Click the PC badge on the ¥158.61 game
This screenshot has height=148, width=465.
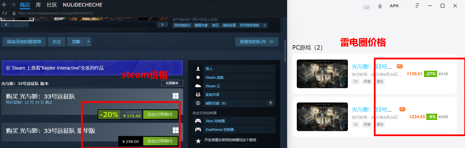coord(400,66)
